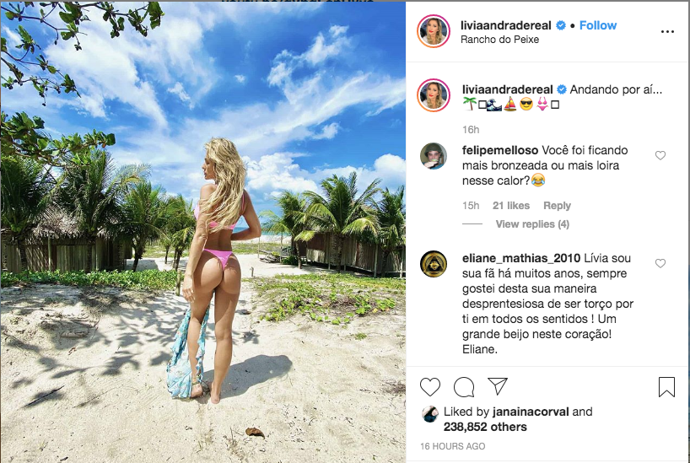Expand View replies (4) under felipemelloso
Screen dimensions: 690x463
(532, 224)
